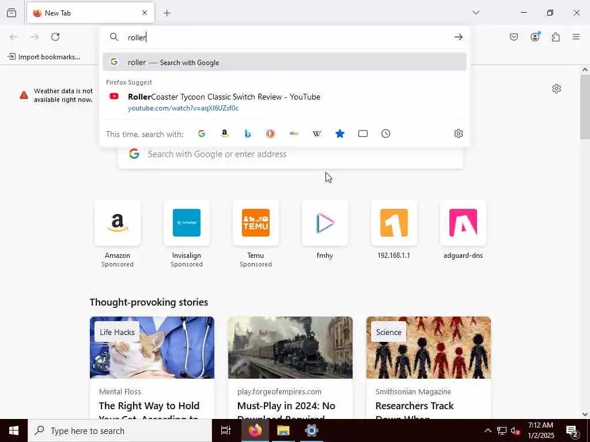
Task: Search this time with Amazon icon
Action: [225, 134]
